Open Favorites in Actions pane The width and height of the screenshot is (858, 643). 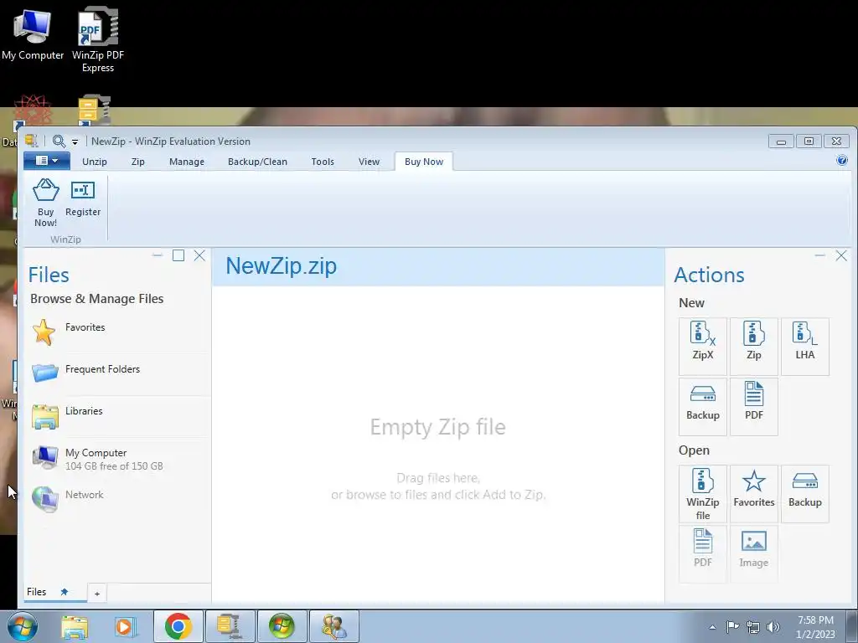pyautogui.click(x=753, y=494)
